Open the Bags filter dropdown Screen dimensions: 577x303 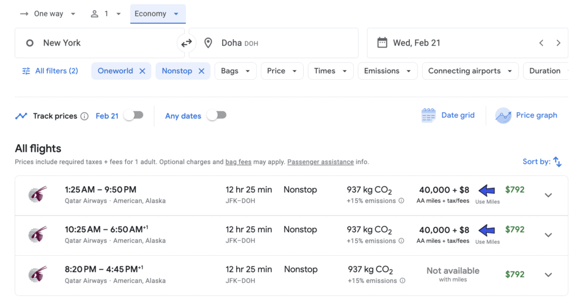click(235, 71)
